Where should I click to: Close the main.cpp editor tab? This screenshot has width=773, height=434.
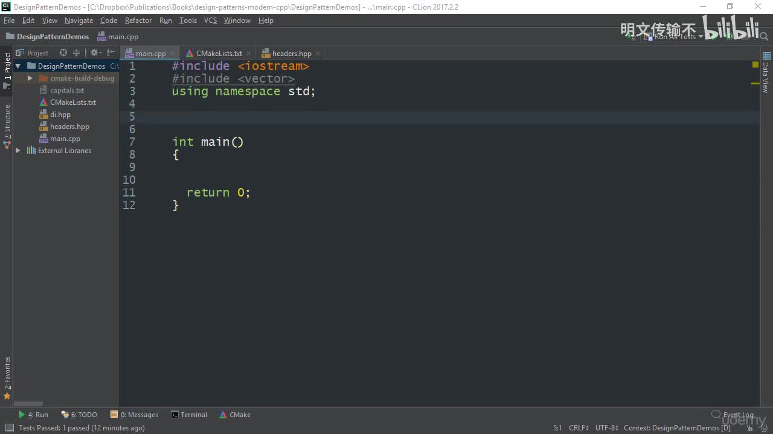(172, 54)
